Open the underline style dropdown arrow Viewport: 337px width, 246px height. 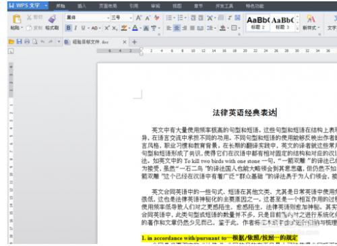[88, 28]
